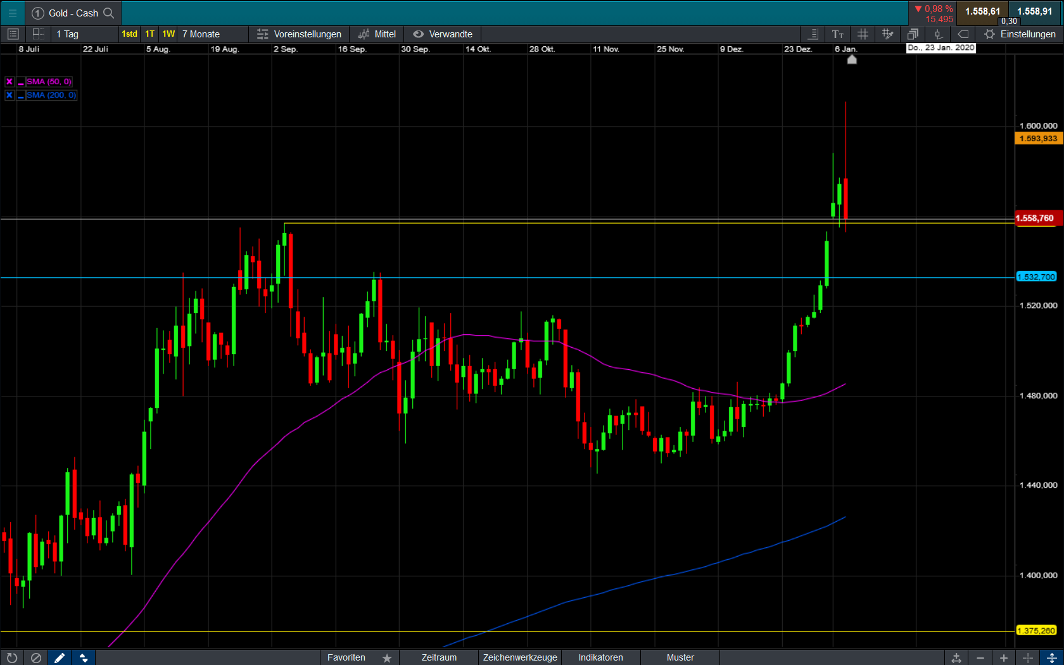
Task: Click the text annotation tool icon
Action: [x=837, y=34]
